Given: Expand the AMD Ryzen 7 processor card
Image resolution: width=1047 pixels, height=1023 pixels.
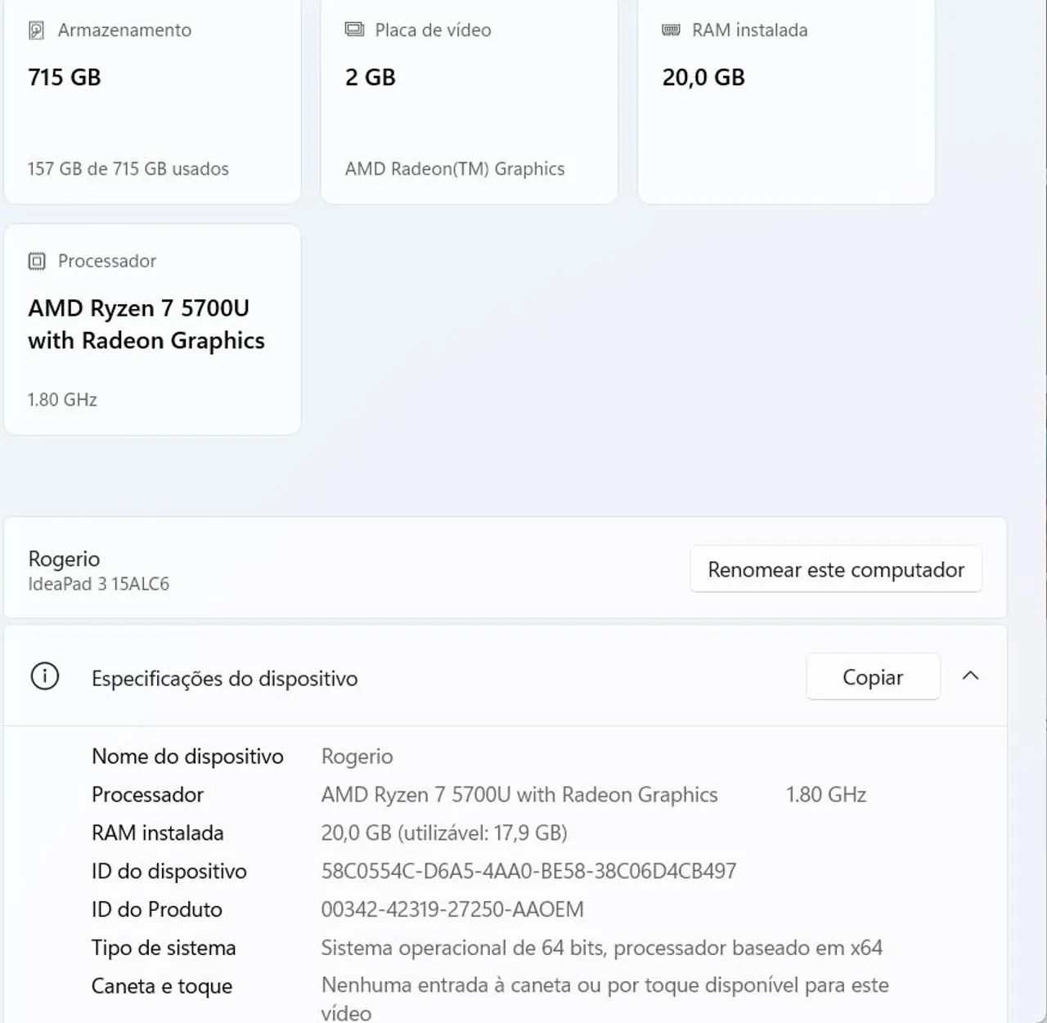Looking at the screenshot, I should pos(152,327).
